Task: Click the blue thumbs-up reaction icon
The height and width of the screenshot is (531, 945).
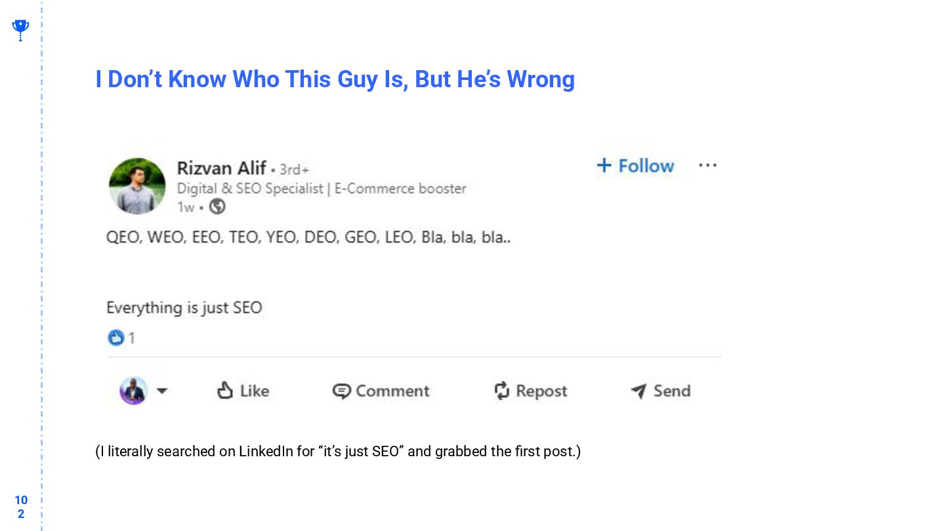Action: coord(116,338)
